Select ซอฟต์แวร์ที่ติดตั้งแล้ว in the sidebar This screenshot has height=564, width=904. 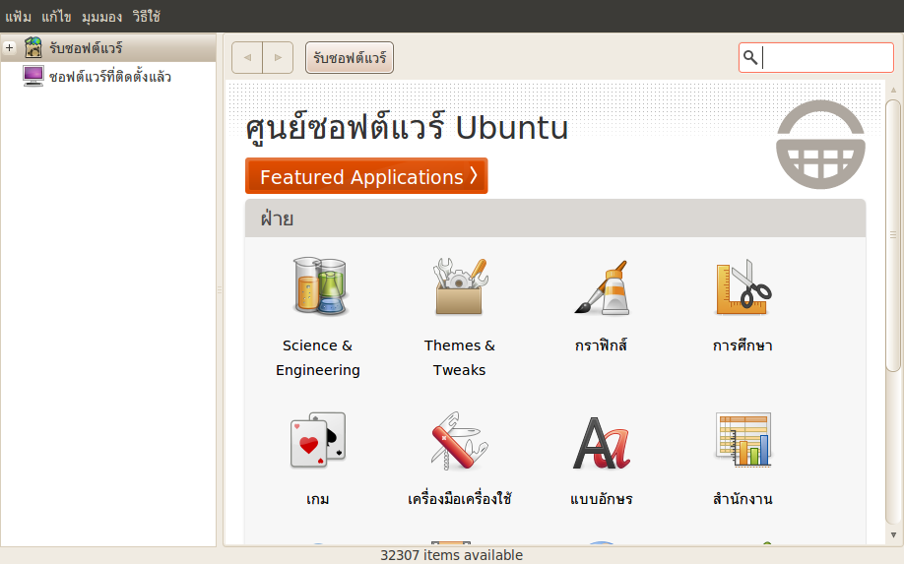pos(108,76)
